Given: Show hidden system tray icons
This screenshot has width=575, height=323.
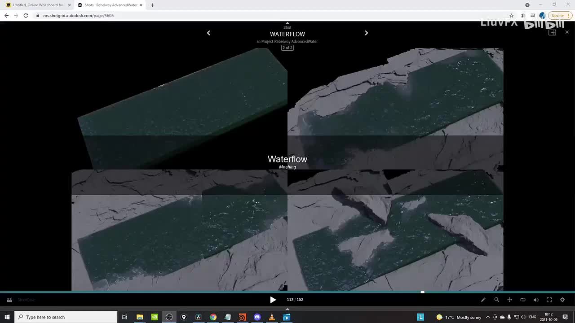Looking at the screenshot, I should pyautogui.click(x=488, y=317).
